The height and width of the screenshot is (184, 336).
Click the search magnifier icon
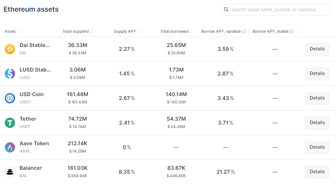click(226, 9)
